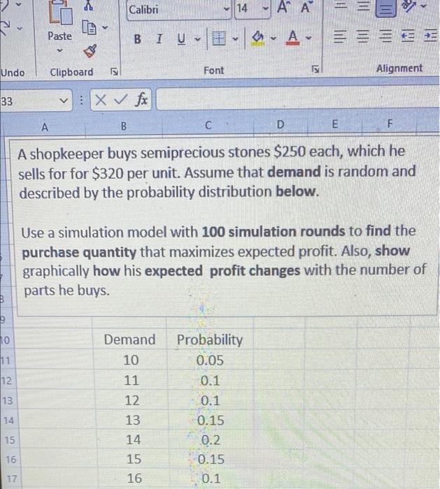Select row 17 header

pos(12,479)
